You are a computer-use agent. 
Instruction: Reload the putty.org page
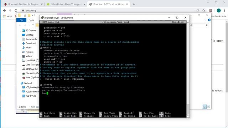pyautogui.click(x=16, y=10)
